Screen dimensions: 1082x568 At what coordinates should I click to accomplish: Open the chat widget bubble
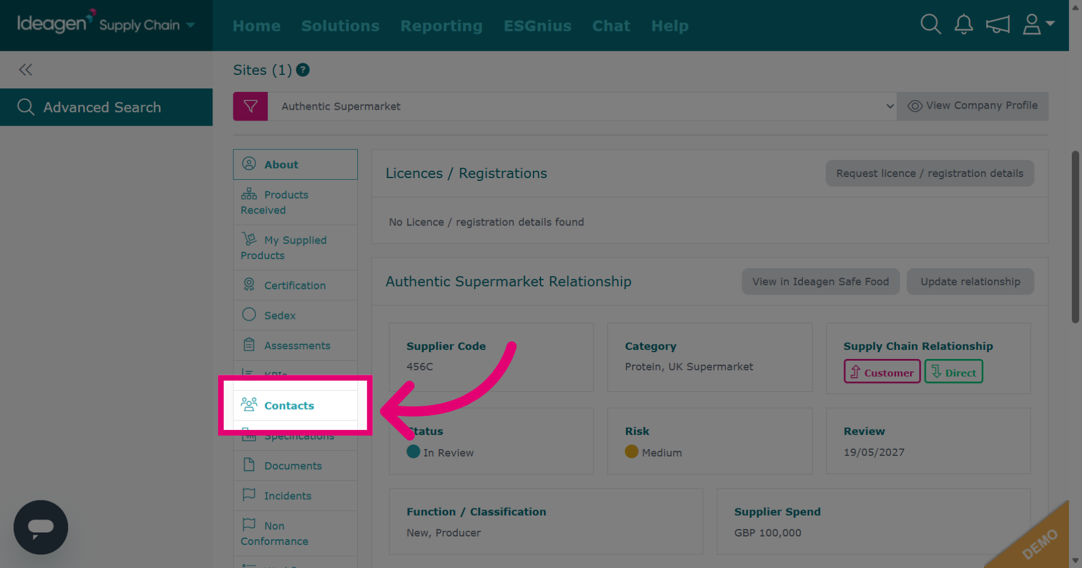tap(41, 527)
